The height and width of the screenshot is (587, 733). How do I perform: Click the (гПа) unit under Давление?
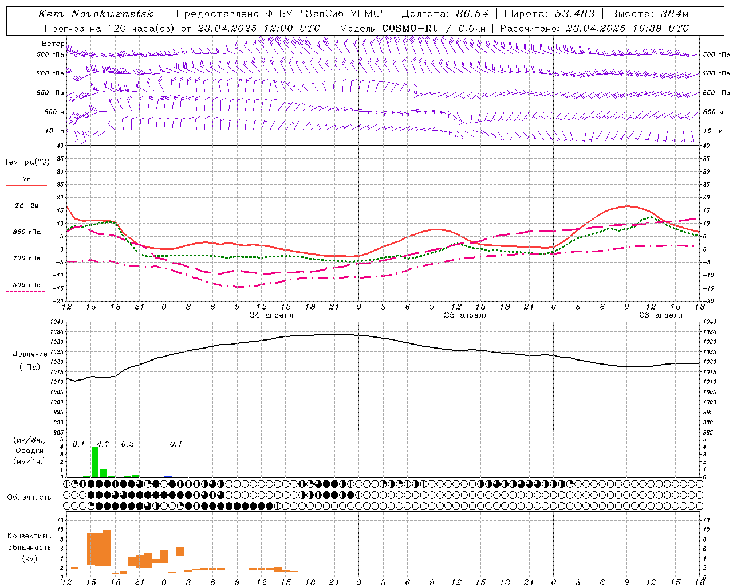29,367
